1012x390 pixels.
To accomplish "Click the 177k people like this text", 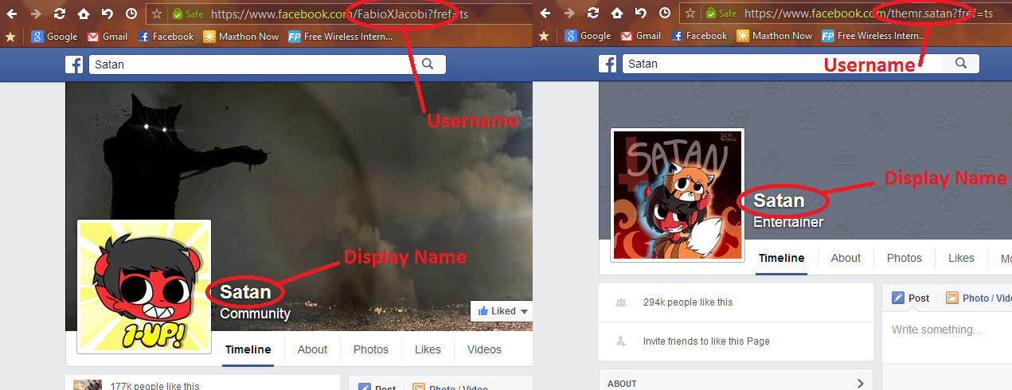I will coord(155,386).
